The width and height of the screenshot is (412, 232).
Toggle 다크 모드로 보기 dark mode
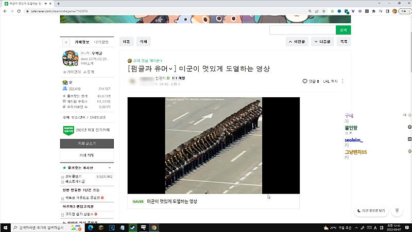tap(371, 211)
